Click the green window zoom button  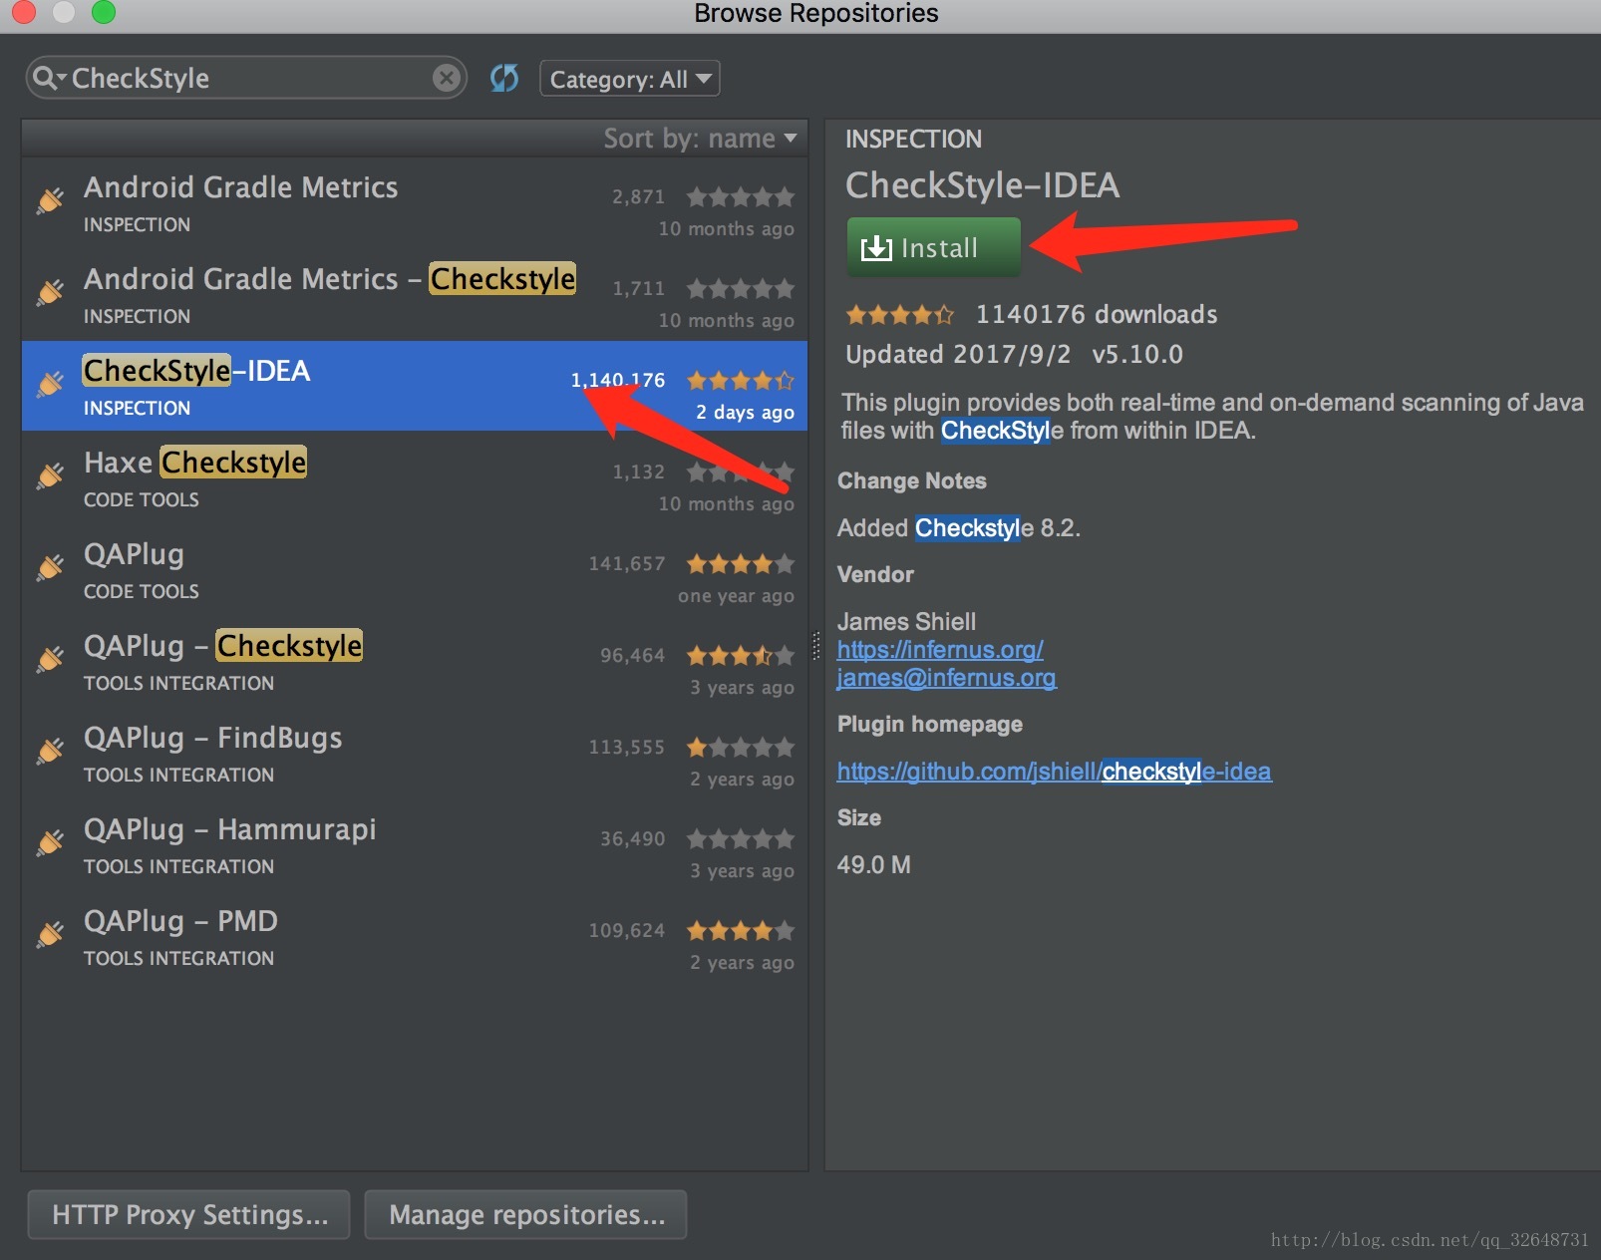click(104, 11)
